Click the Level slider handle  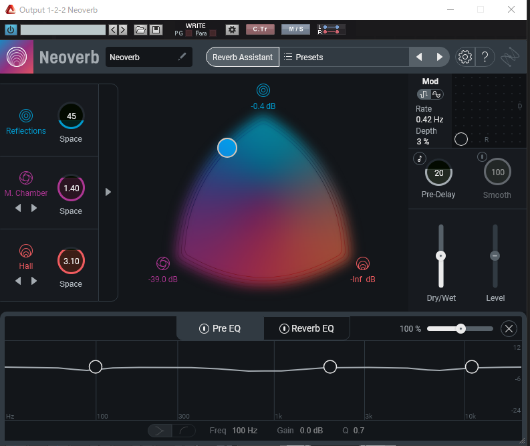[495, 255]
